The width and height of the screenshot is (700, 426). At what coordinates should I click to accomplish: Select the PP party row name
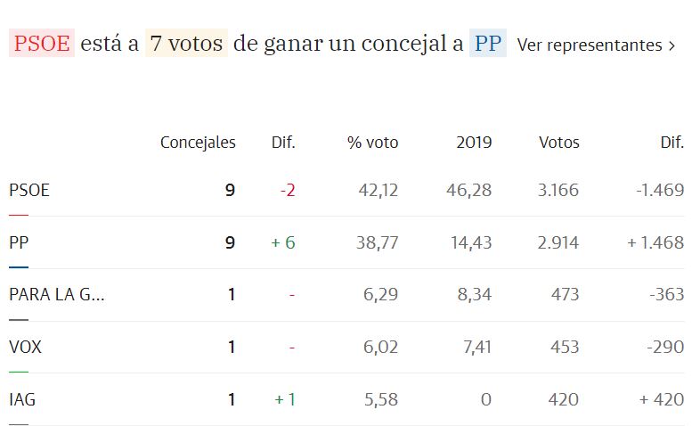pos(20,242)
